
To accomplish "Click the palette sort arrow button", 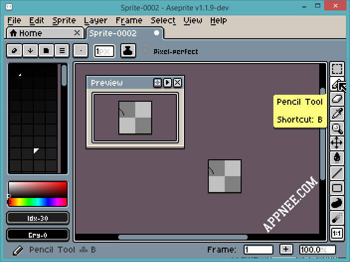I will click(x=30, y=51).
